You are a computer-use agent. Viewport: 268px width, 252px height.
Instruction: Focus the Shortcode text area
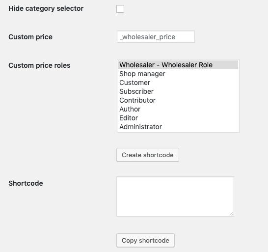(175, 196)
